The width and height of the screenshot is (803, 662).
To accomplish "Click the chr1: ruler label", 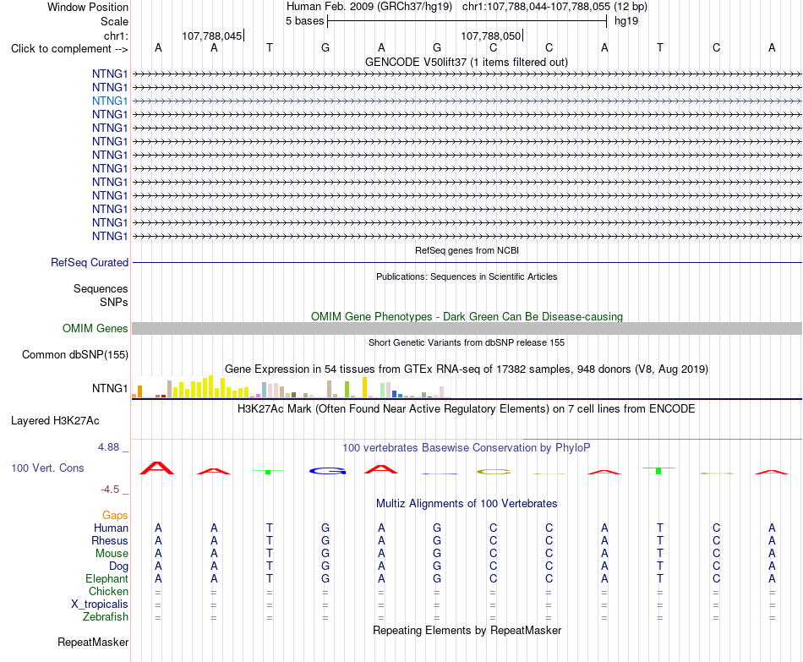I will click(x=116, y=36).
